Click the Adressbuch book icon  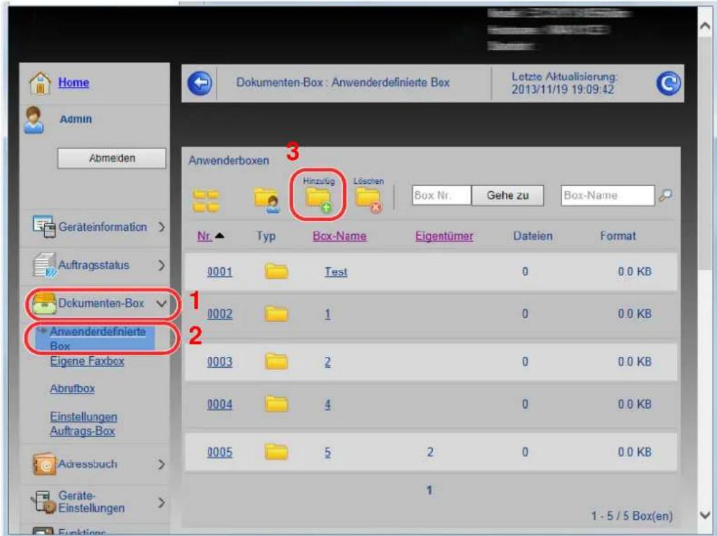tap(44, 464)
